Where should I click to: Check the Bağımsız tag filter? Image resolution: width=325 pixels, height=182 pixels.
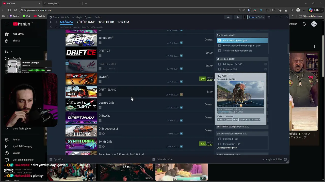pyautogui.click(x=220, y=69)
